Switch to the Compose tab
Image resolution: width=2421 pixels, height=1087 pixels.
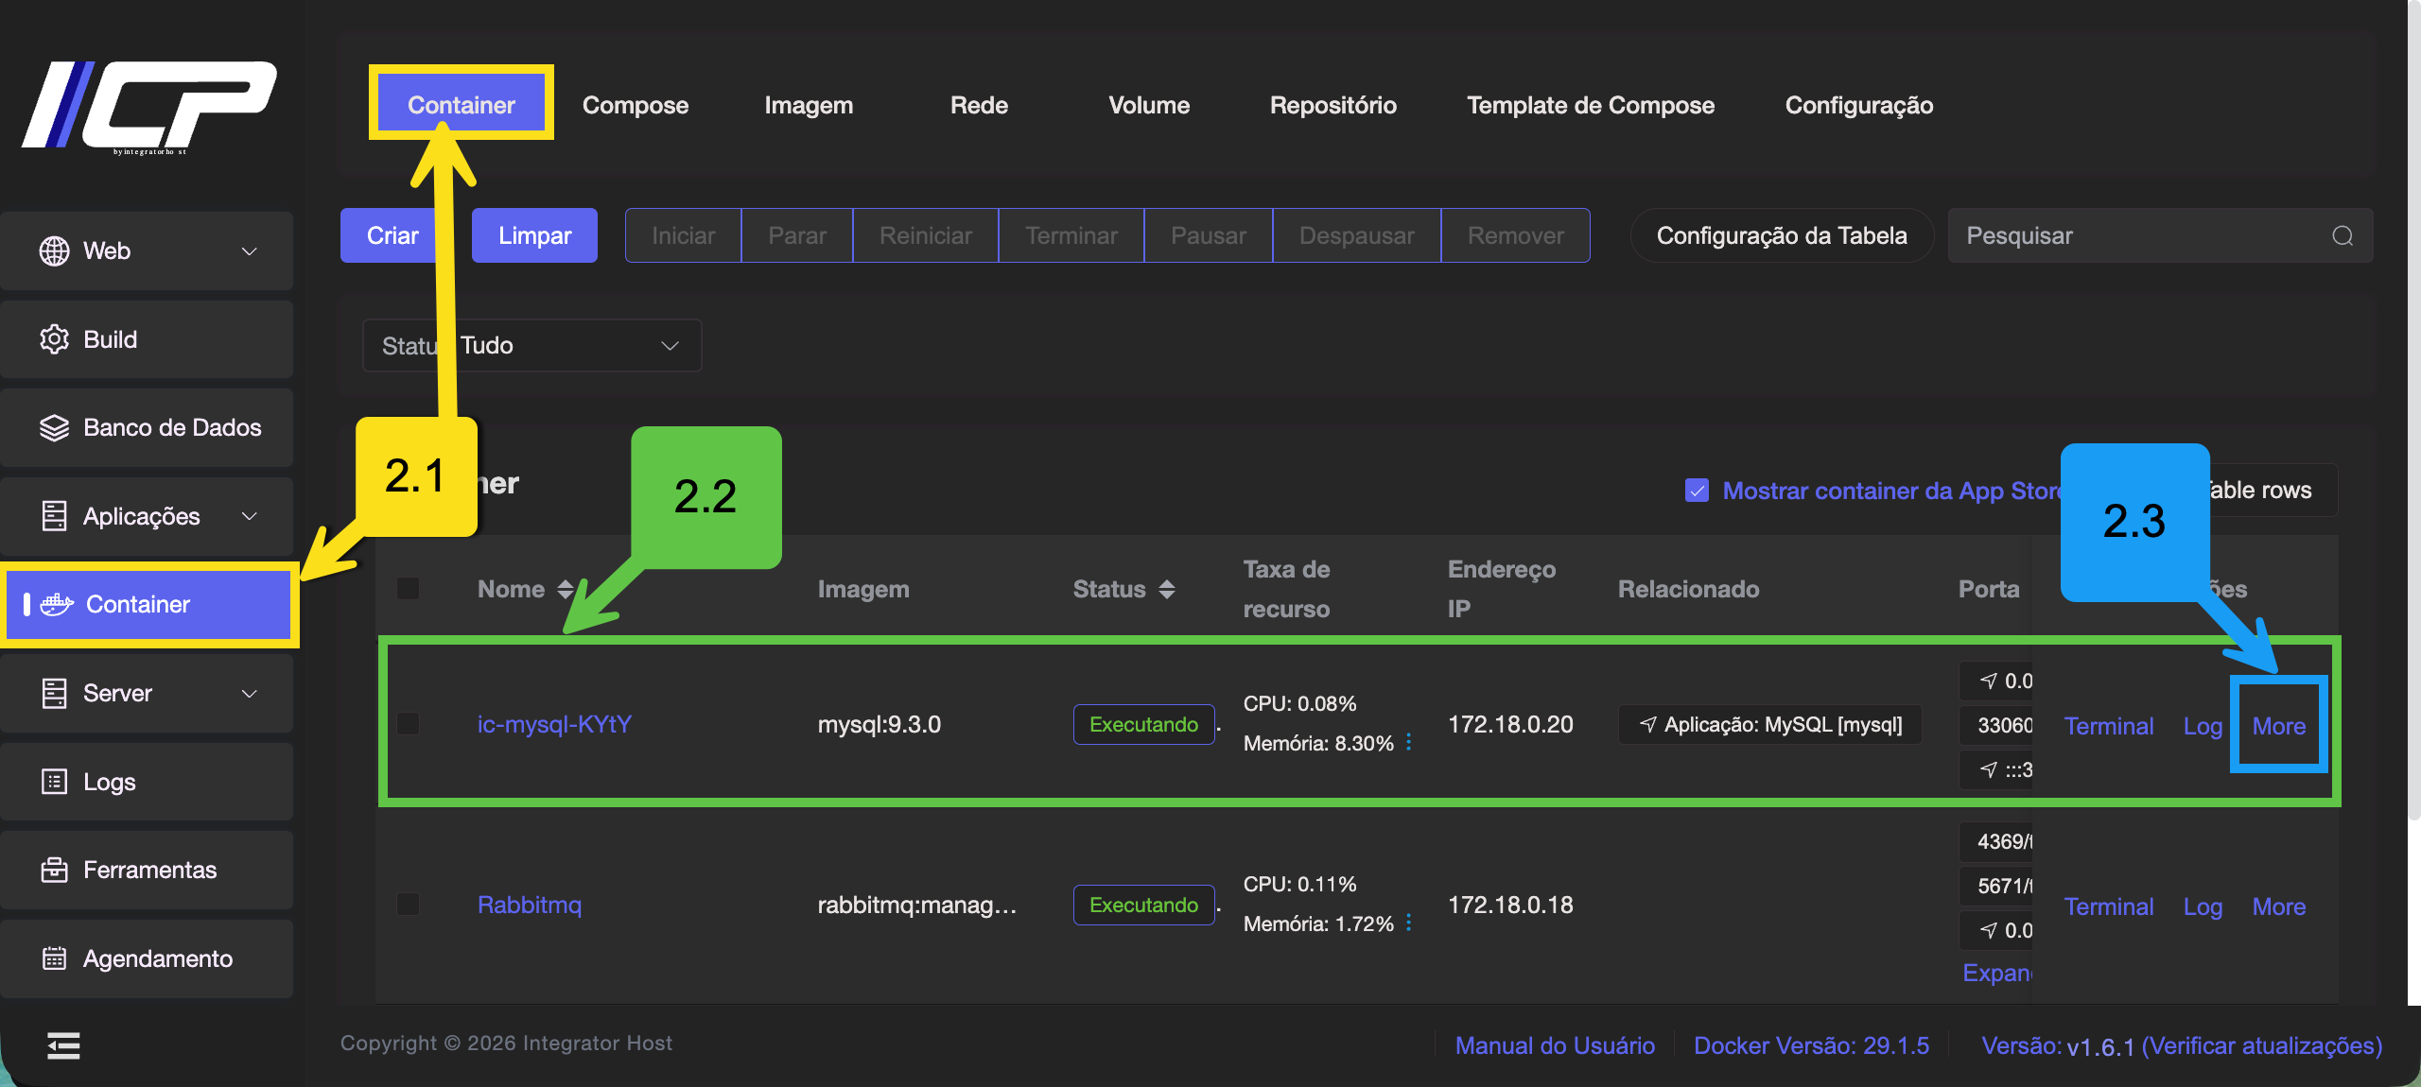point(635,105)
